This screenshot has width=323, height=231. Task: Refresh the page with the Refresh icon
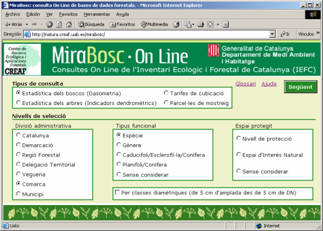(x=59, y=24)
